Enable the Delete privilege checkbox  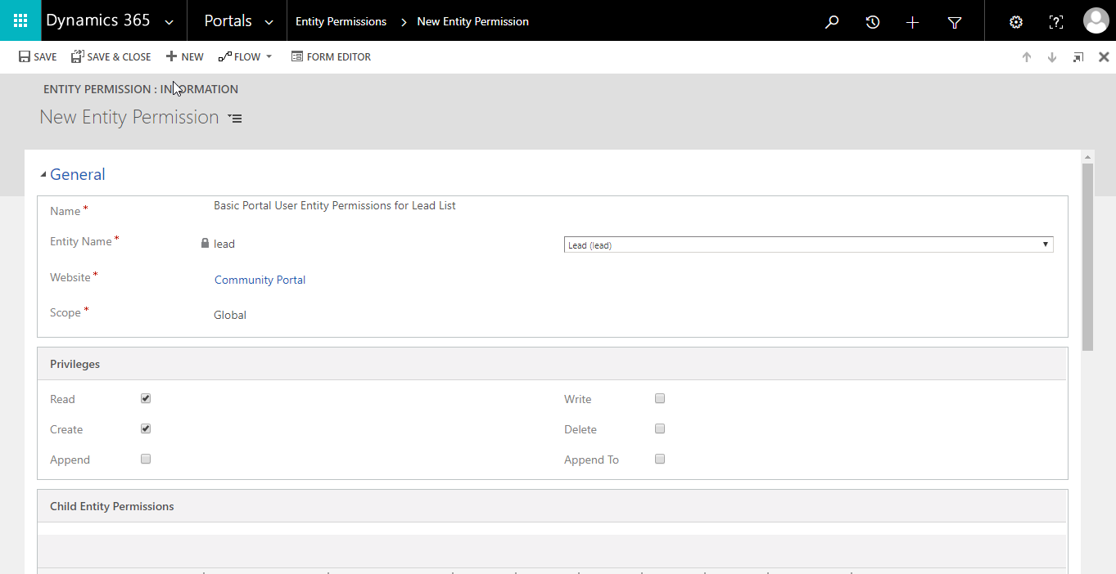pos(660,429)
